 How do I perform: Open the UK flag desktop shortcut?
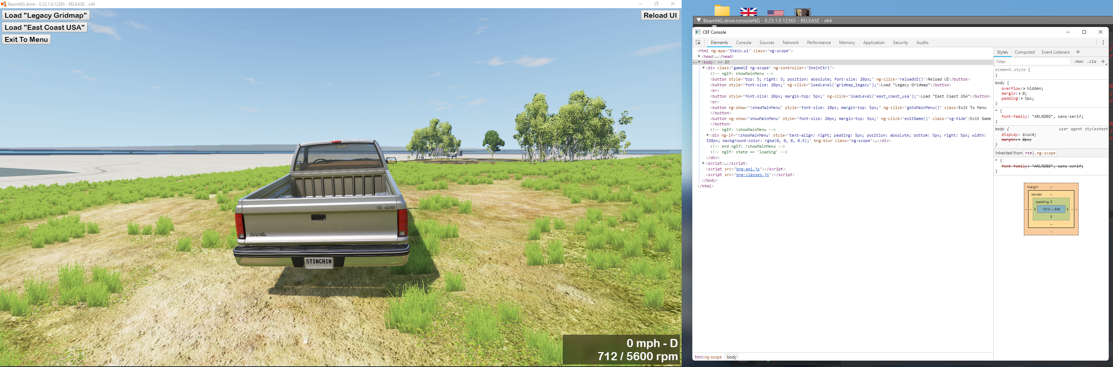click(748, 12)
